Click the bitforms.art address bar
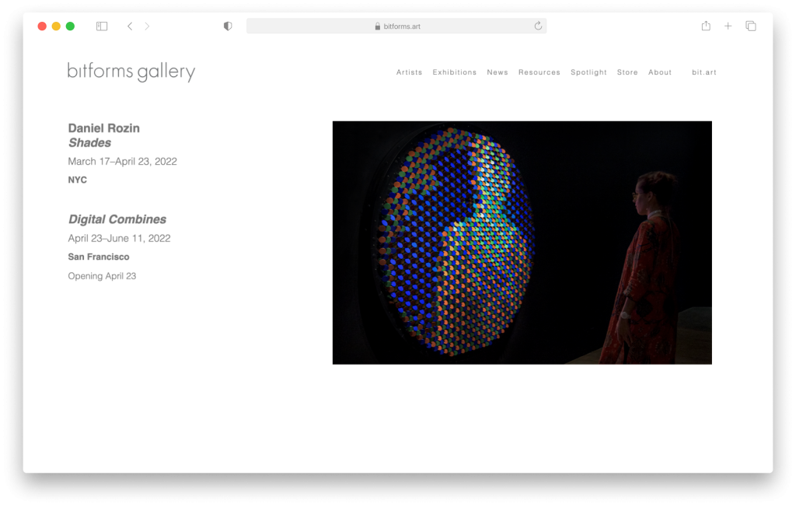 396,26
